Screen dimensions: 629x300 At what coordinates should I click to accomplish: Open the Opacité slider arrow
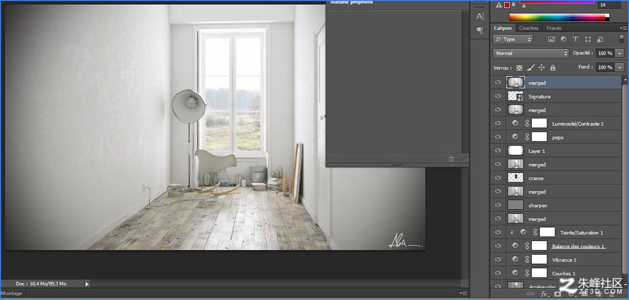tap(620, 53)
